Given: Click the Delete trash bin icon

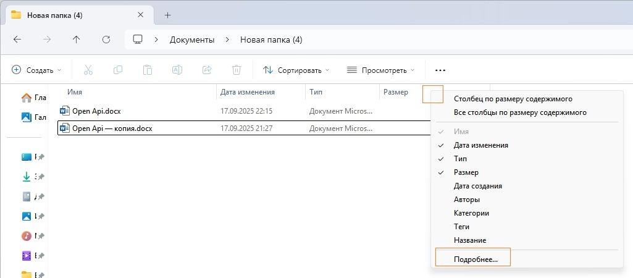Looking at the screenshot, I should click(x=237, y=70).
